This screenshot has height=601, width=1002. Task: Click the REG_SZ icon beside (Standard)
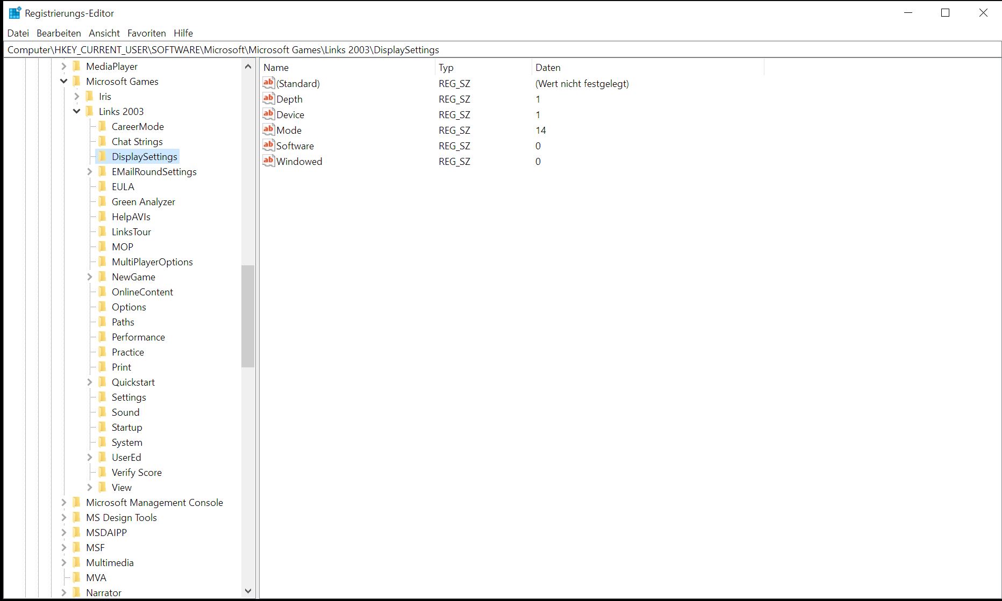(x=269, y=83)
